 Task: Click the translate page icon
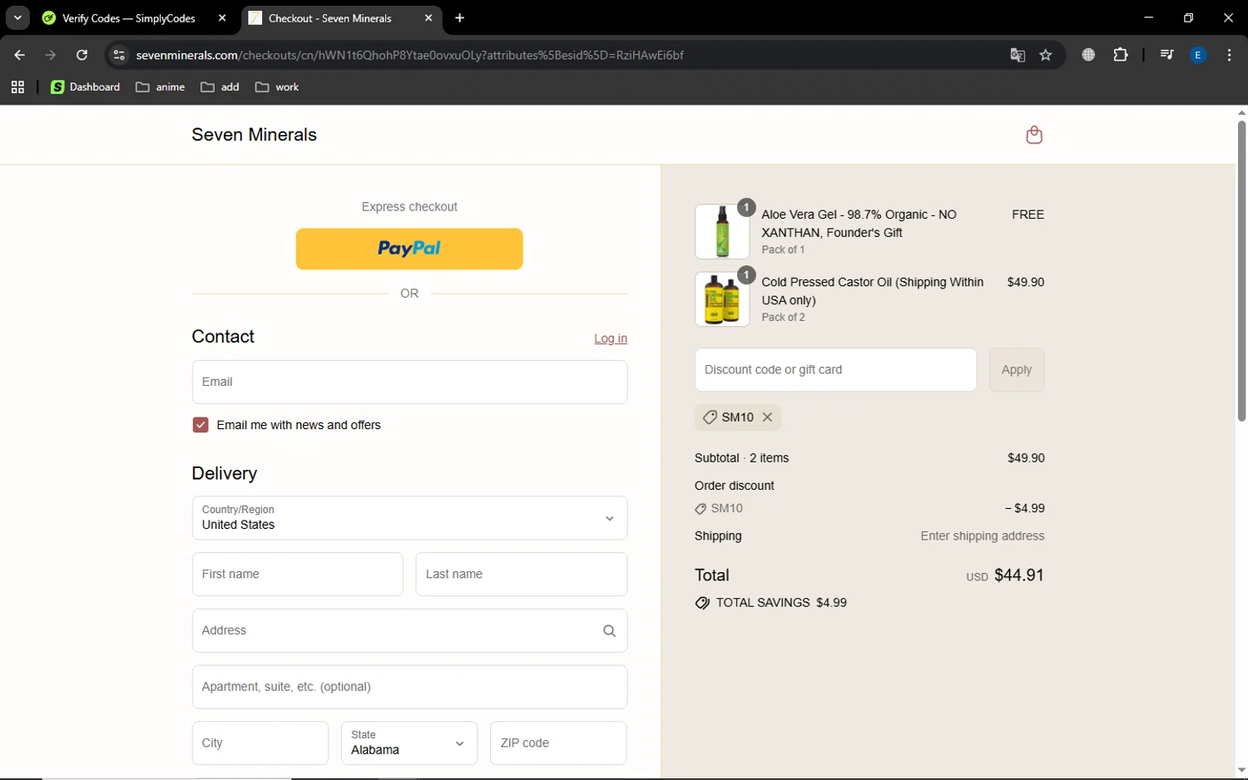pyautogui.click(x=1018, y=55)
